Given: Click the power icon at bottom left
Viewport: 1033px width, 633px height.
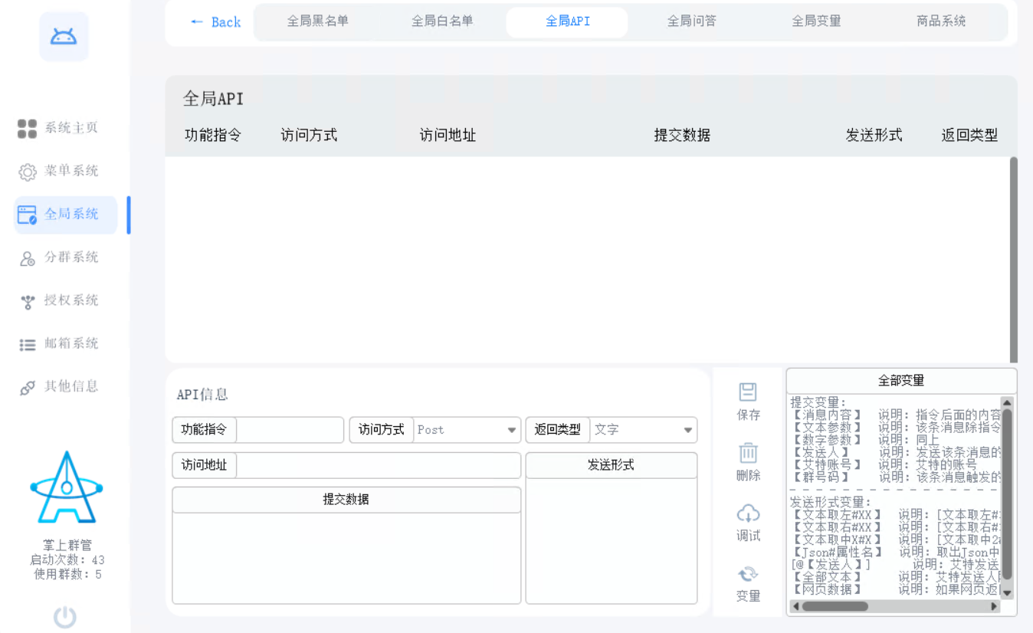Looking at the screenshot, I should (65, 617).
